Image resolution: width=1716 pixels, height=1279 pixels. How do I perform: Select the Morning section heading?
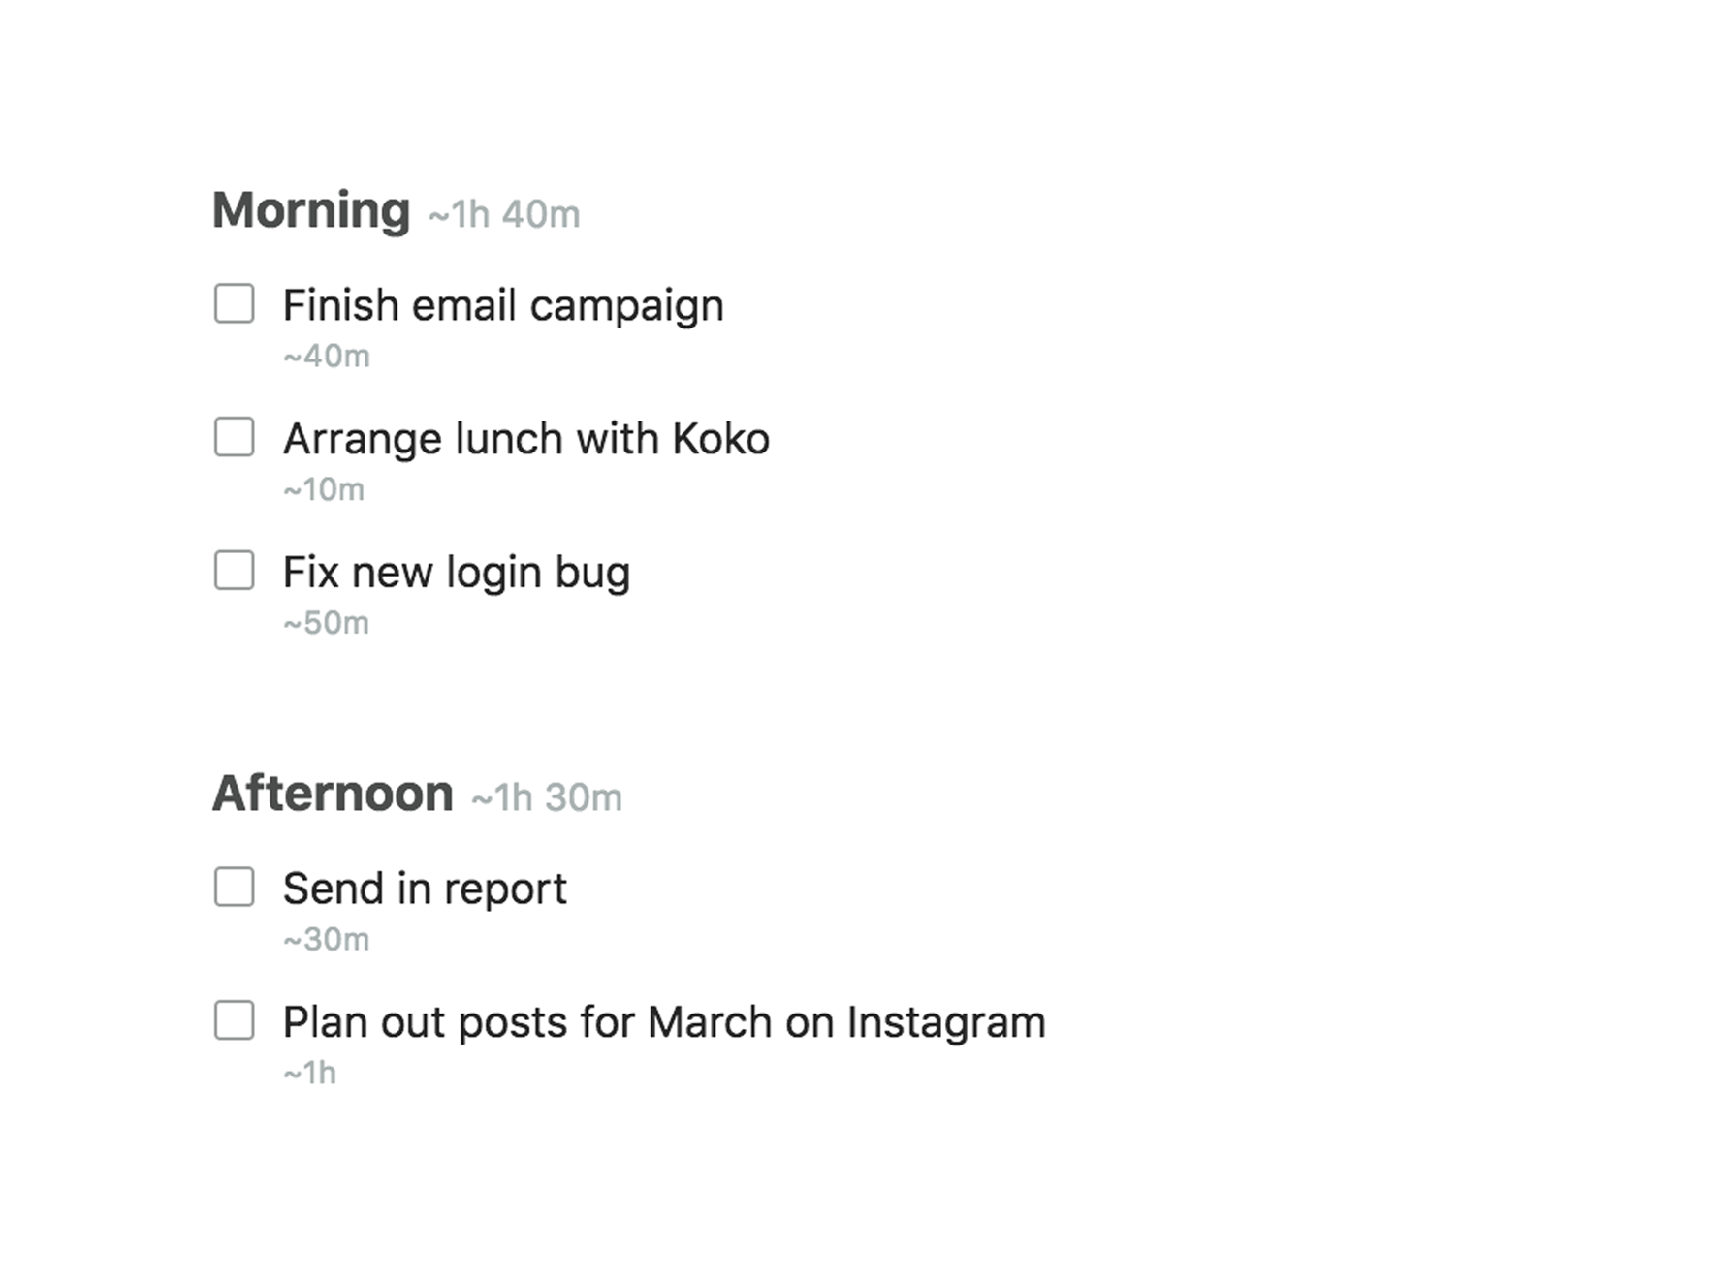click(311, 211)
